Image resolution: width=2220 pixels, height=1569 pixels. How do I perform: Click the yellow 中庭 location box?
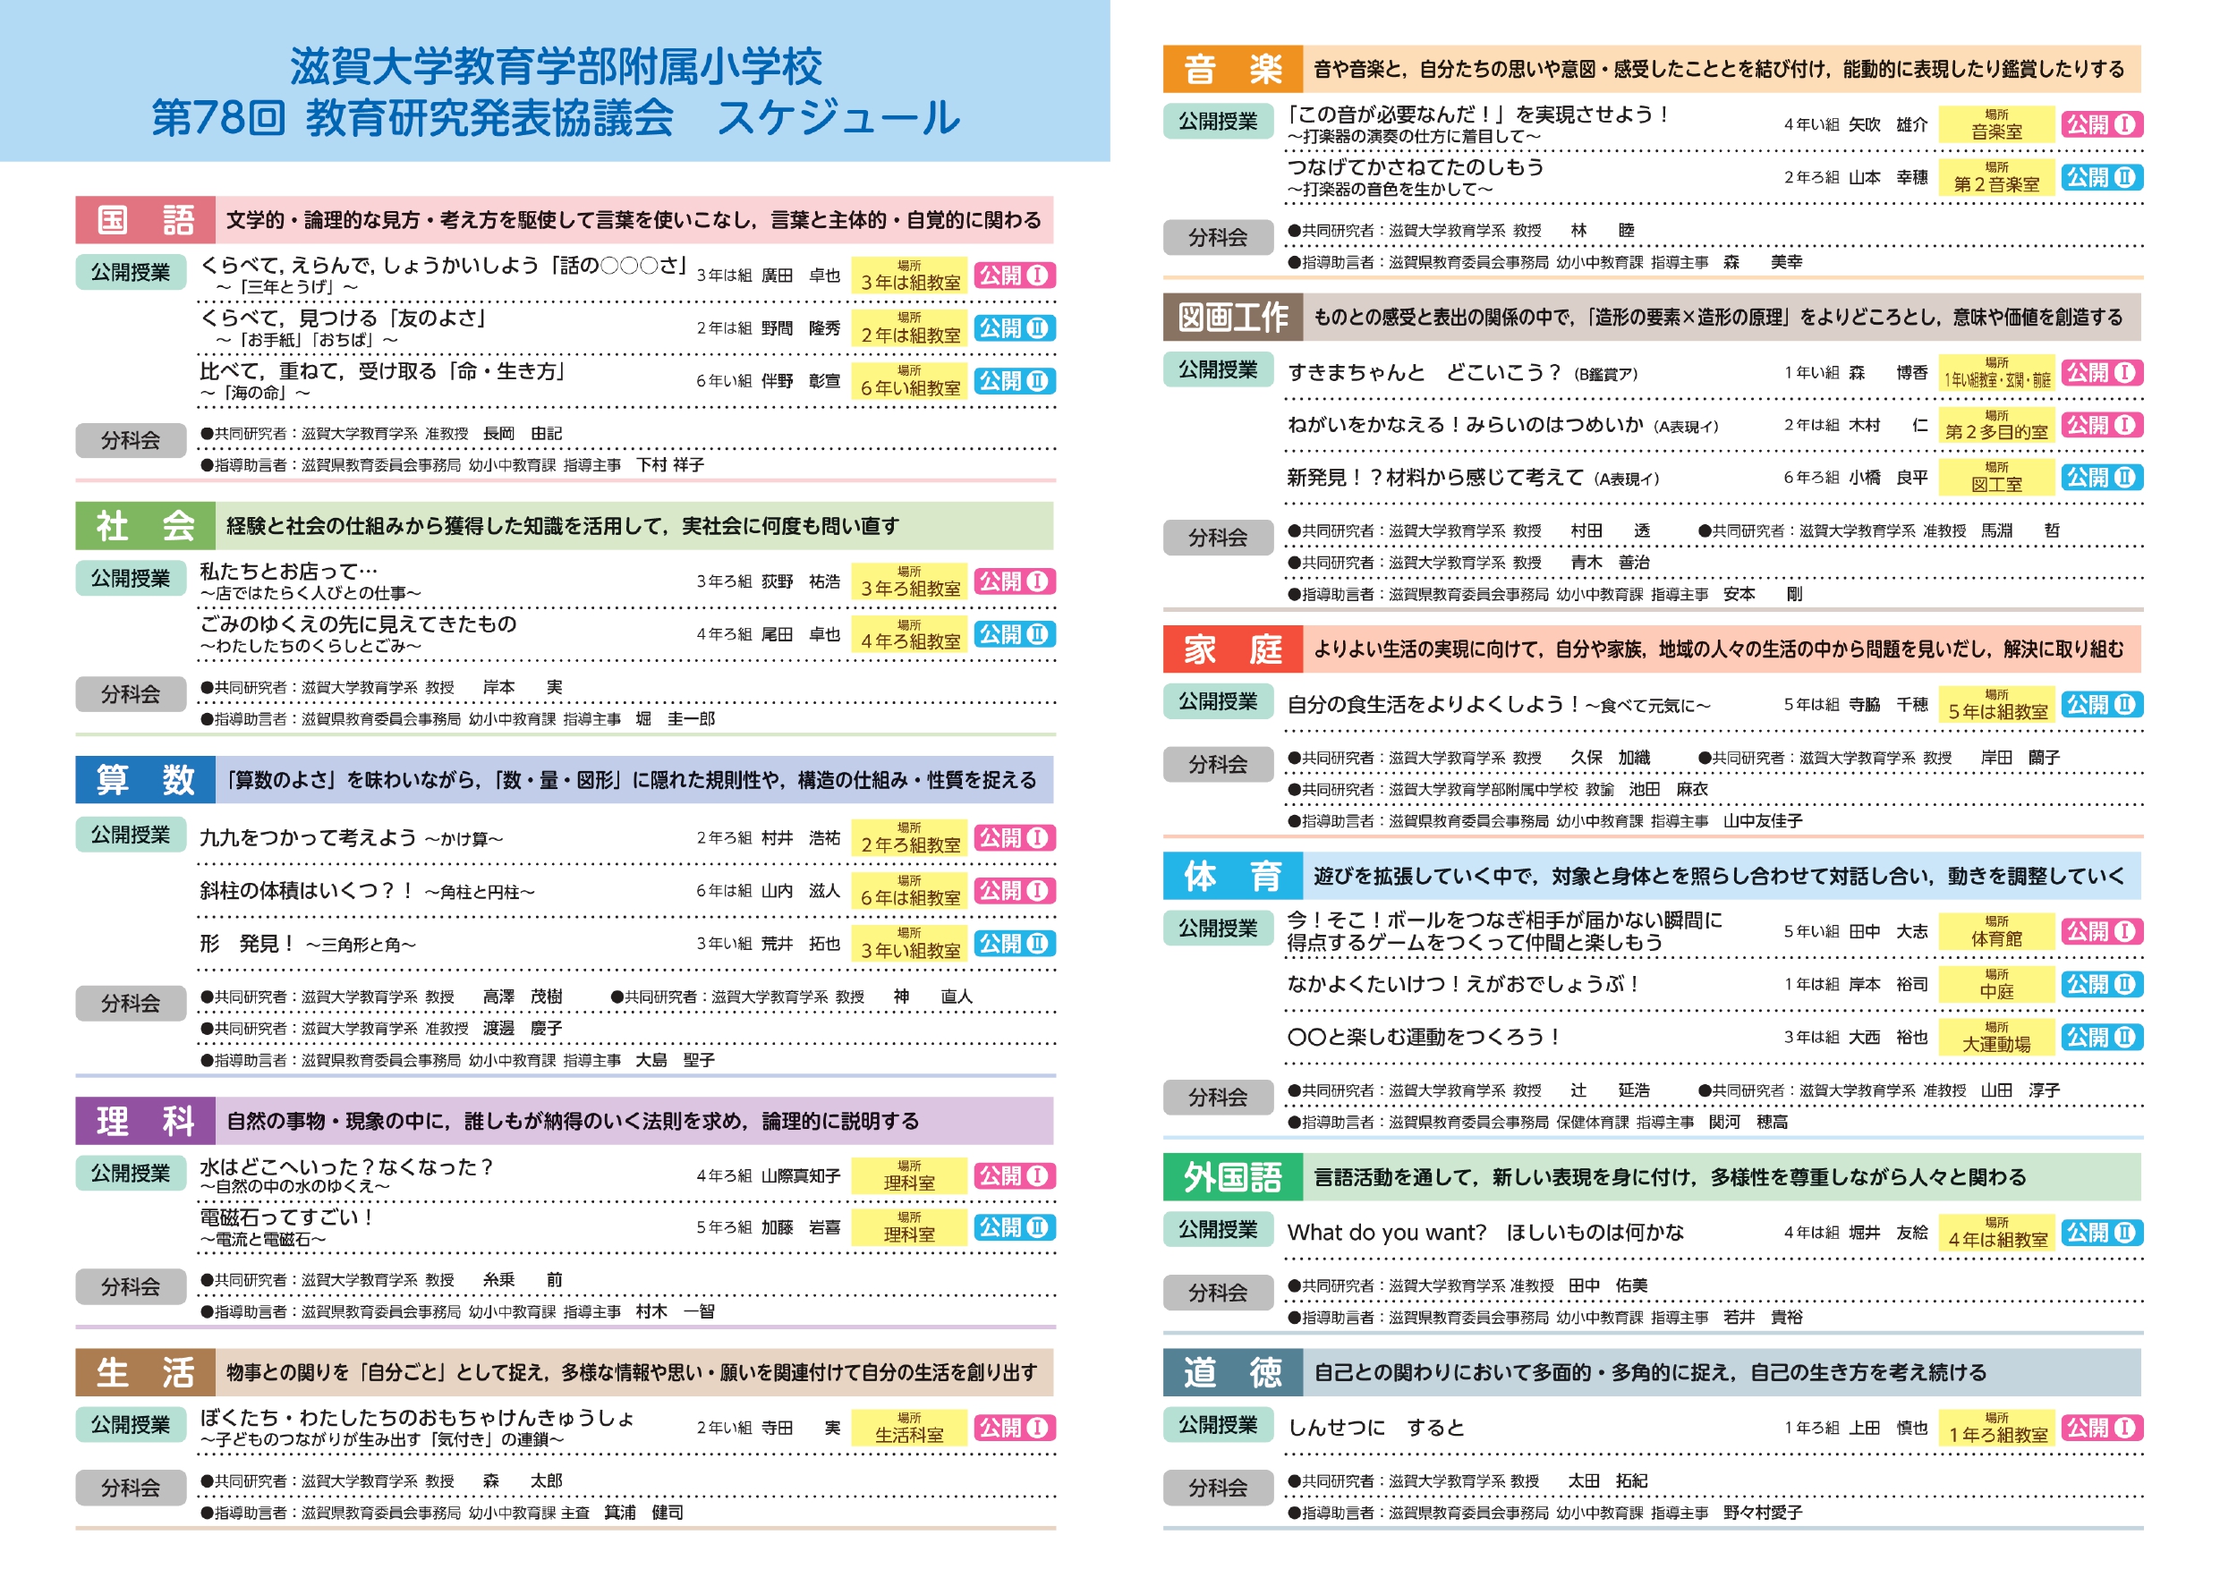point(1996,985)
